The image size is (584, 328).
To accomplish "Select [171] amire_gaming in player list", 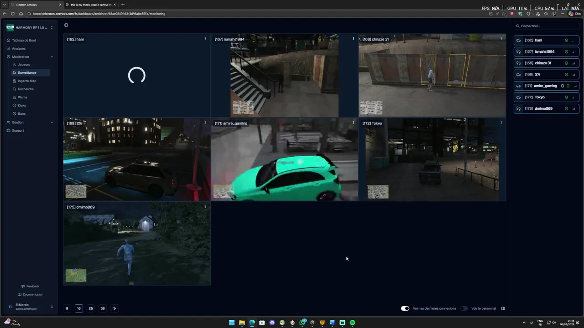I will 547,86.
